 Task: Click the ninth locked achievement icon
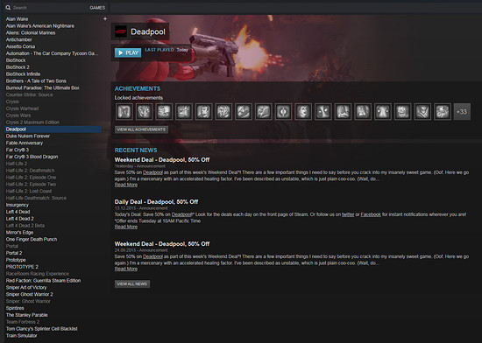pos(283,111)
